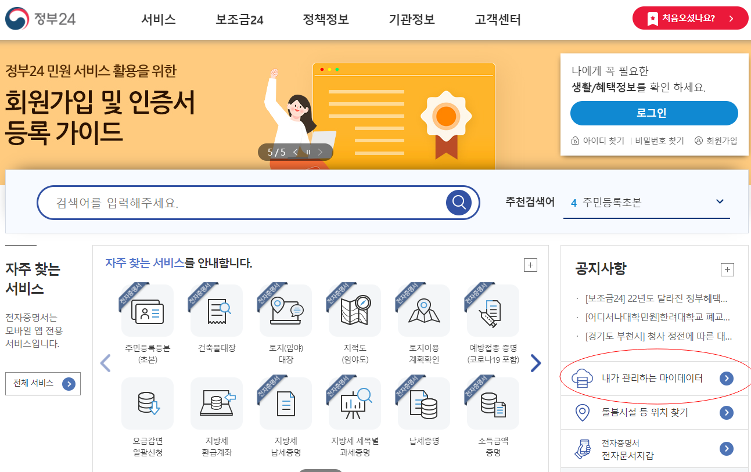This screenshot has width=751, height=472.
Task: Click the cloud database icon for 마이데이터
Action: point(583,379)
